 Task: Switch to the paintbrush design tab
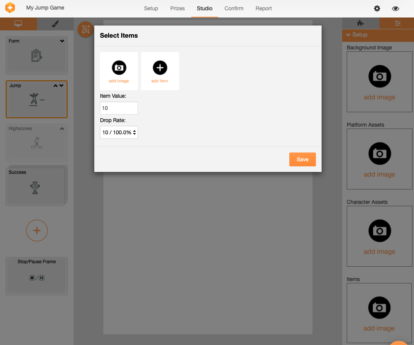55,24
